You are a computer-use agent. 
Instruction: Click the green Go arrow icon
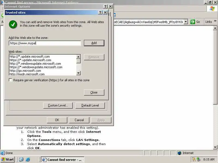click(x=193, y=22)
